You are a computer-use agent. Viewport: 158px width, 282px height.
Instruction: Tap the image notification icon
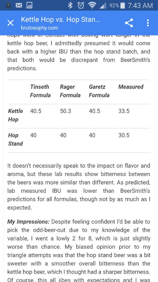click(29, 6)
